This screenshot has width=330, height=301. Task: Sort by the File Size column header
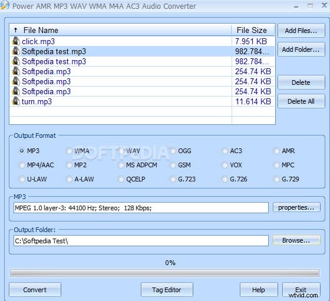[253, 30]
